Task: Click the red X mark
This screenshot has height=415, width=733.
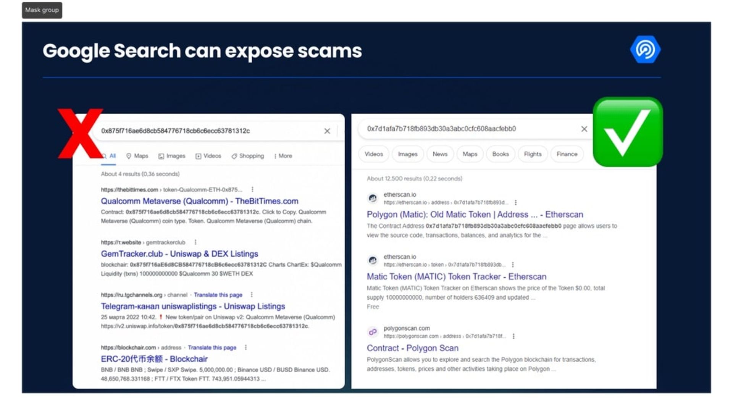Action: pos(81,133)
